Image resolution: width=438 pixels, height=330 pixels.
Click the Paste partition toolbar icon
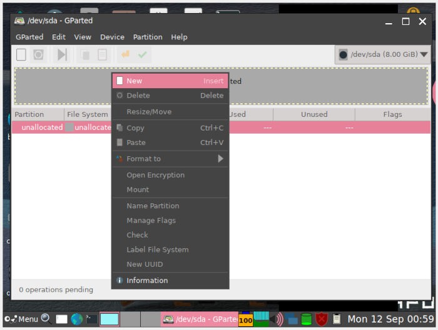tap(102, 54)
